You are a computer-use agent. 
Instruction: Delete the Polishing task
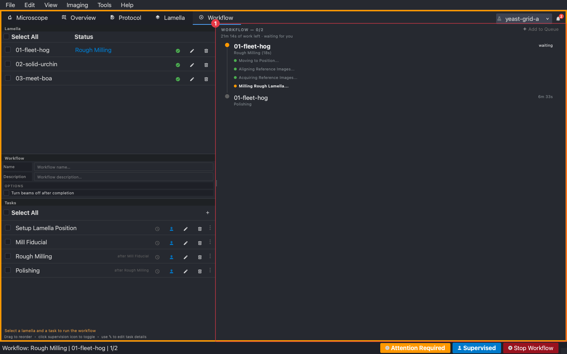pyautogui.click(x=200, y=272)
